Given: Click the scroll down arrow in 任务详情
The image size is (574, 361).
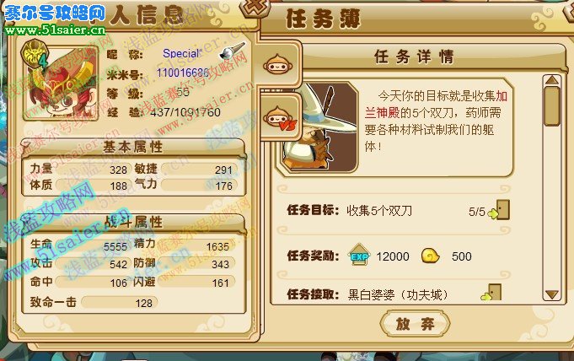Looking at the screenshot, I should point(552,294).
